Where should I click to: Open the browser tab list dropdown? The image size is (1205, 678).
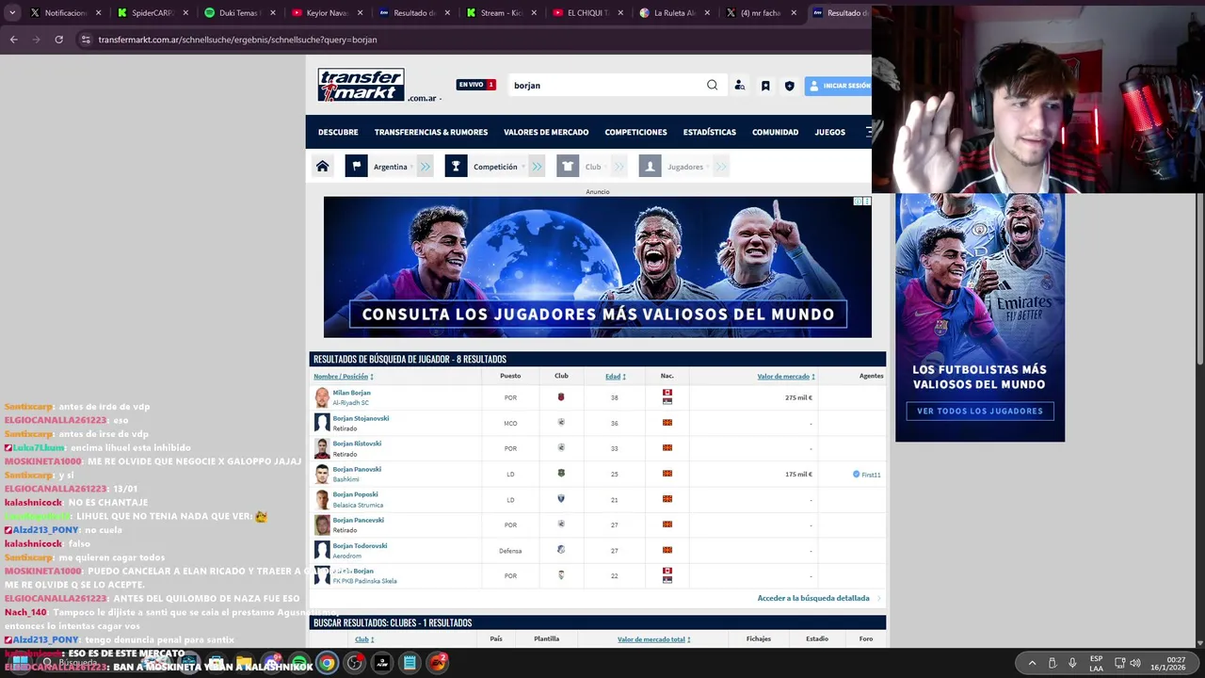[12, 13]
